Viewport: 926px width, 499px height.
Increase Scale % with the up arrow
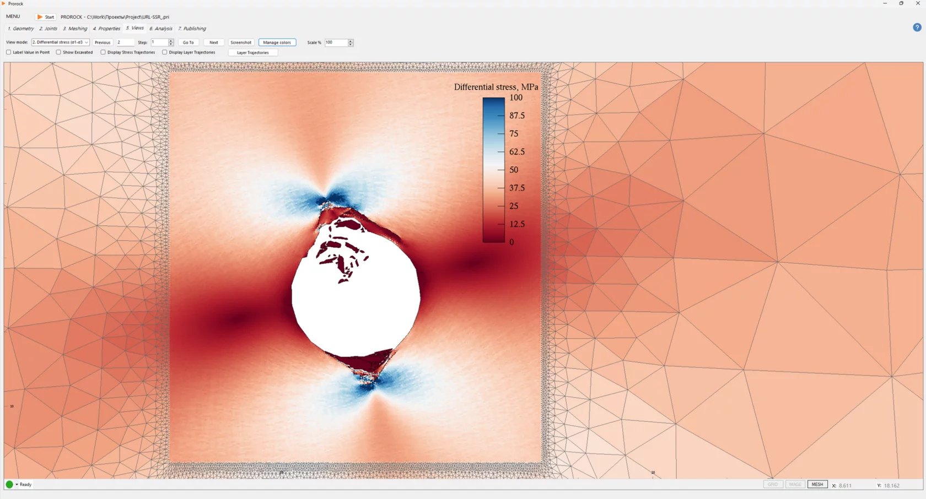pos(351,41)
